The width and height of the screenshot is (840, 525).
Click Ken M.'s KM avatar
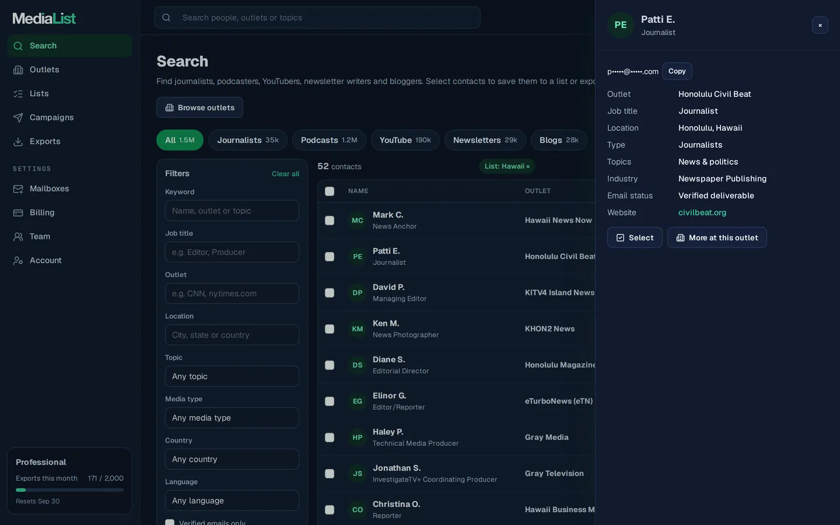click(358, 329)
